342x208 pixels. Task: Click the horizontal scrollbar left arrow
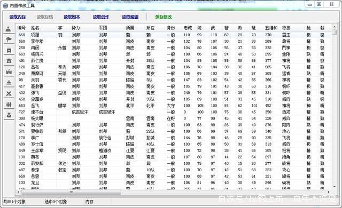(x=19, y=192)
